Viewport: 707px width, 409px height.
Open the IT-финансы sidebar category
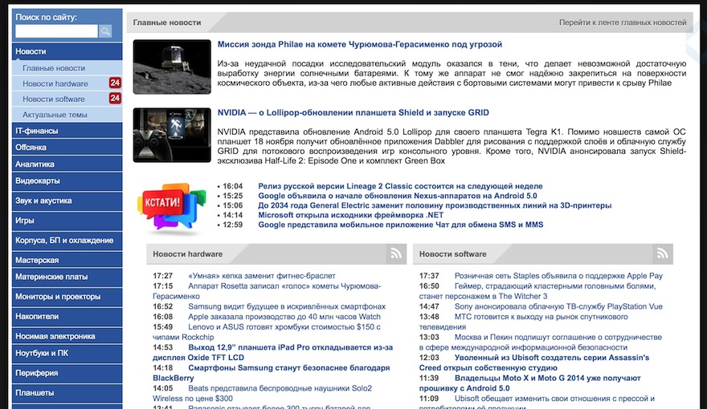pyautogui.click(x=36, y=130)
